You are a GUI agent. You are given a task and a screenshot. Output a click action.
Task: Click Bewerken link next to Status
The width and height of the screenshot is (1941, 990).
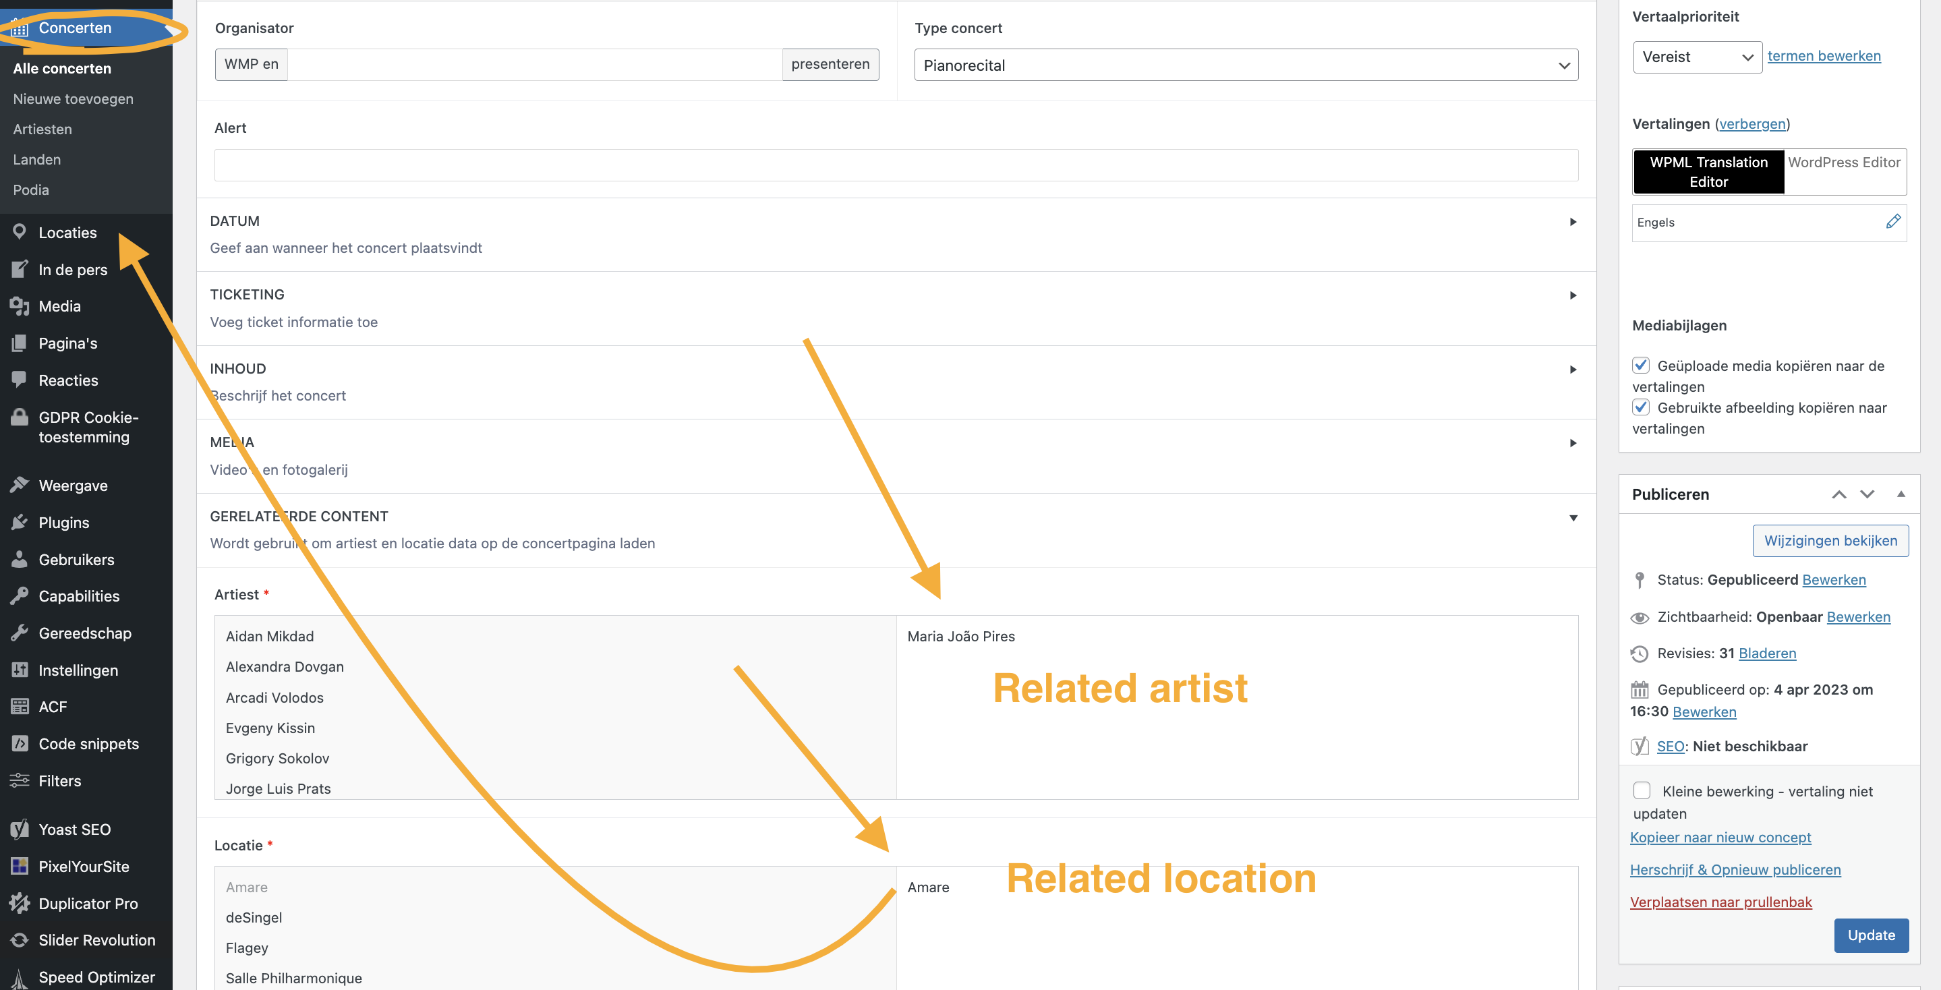tap(1833, 579)
